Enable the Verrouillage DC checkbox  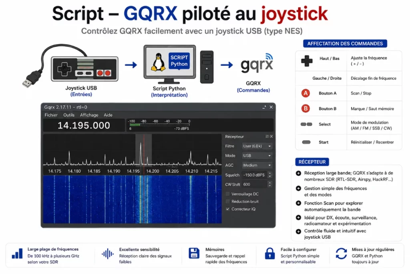(228, 194)
